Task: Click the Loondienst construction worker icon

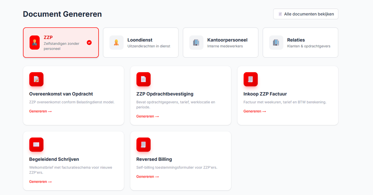Action: [x=116, y=42]
